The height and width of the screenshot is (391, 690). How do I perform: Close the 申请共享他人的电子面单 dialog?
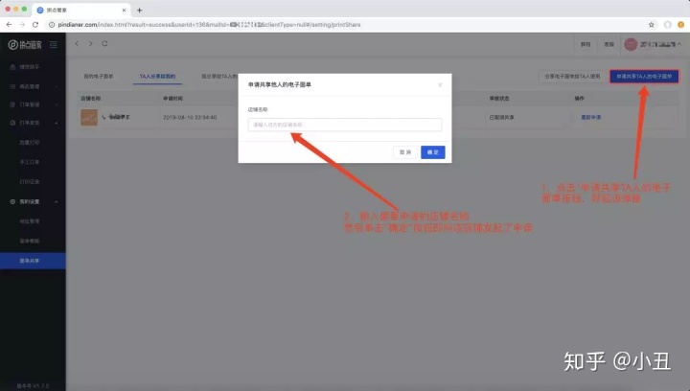[x=440, y=85]
